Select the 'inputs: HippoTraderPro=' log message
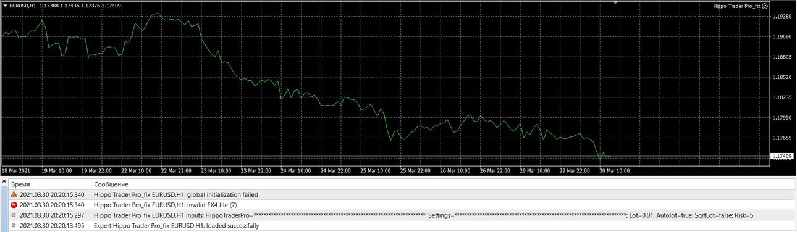Viewport: 797px width, 232px height. [423, 215]
